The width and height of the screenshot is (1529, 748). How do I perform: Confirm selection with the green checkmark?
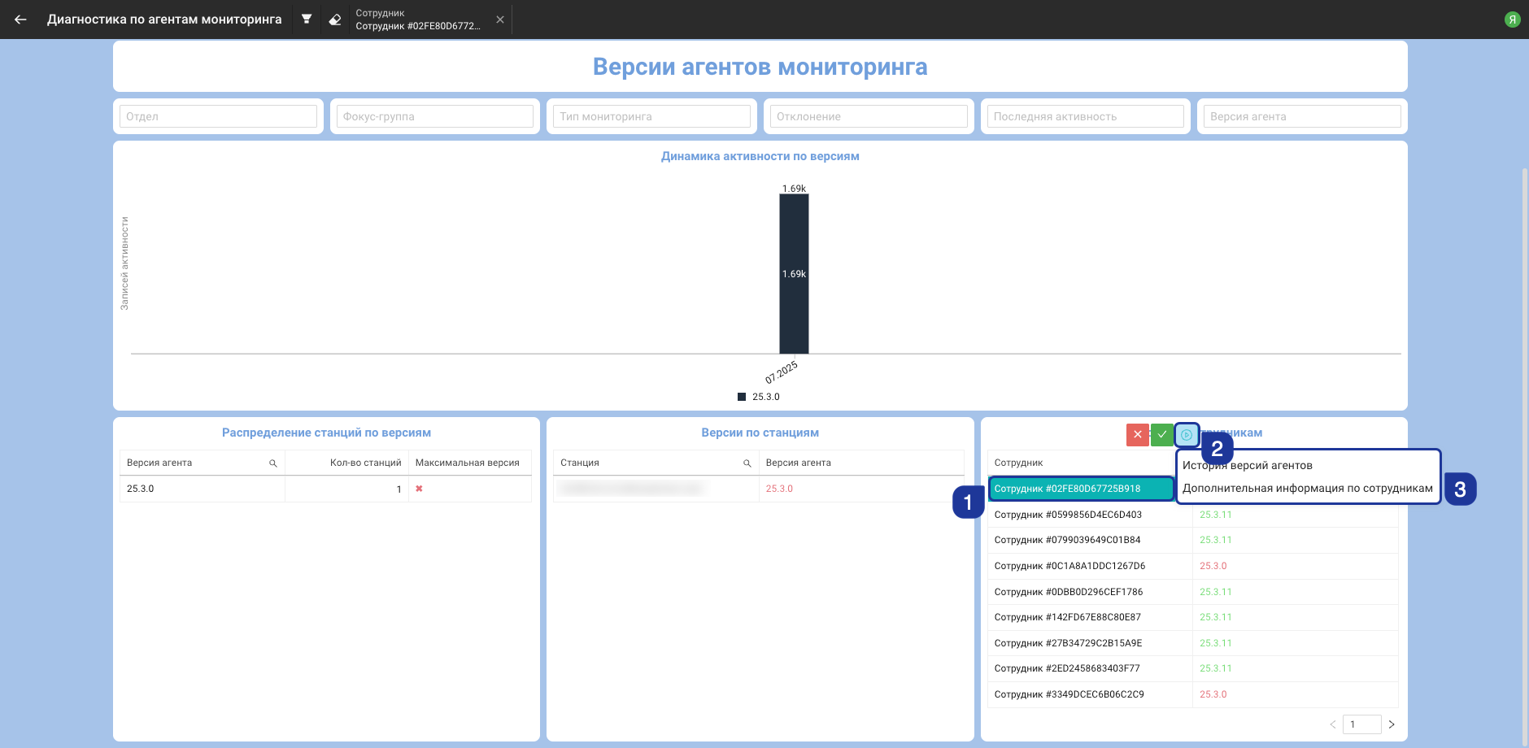[x=1162, y=435]
